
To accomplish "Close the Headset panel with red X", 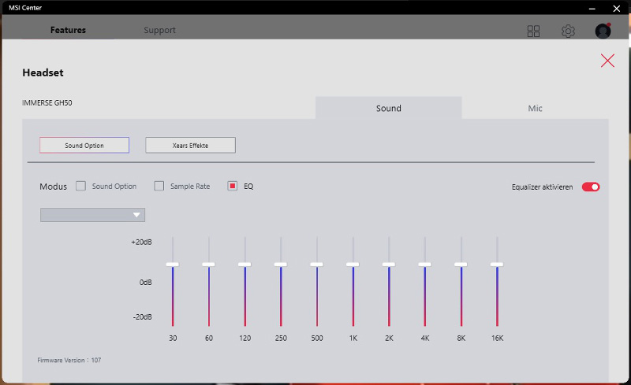I will coord(607,61).
